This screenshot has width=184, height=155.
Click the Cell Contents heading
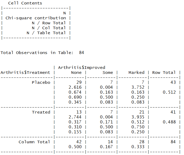[x=25, y=3]
